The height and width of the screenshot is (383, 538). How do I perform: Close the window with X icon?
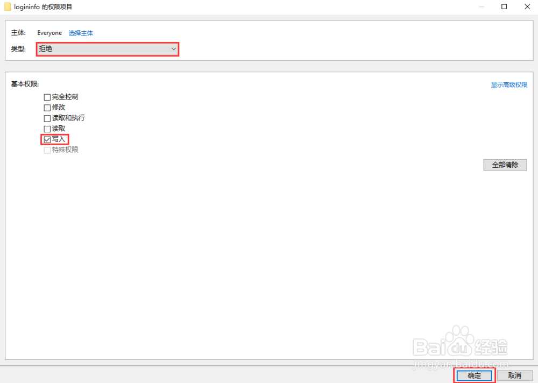[x=528, y=6]
